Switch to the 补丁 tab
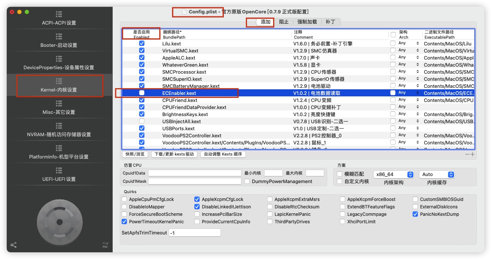Image resolution: width=491 pixels, height=259 pixels. click(330, 22)
